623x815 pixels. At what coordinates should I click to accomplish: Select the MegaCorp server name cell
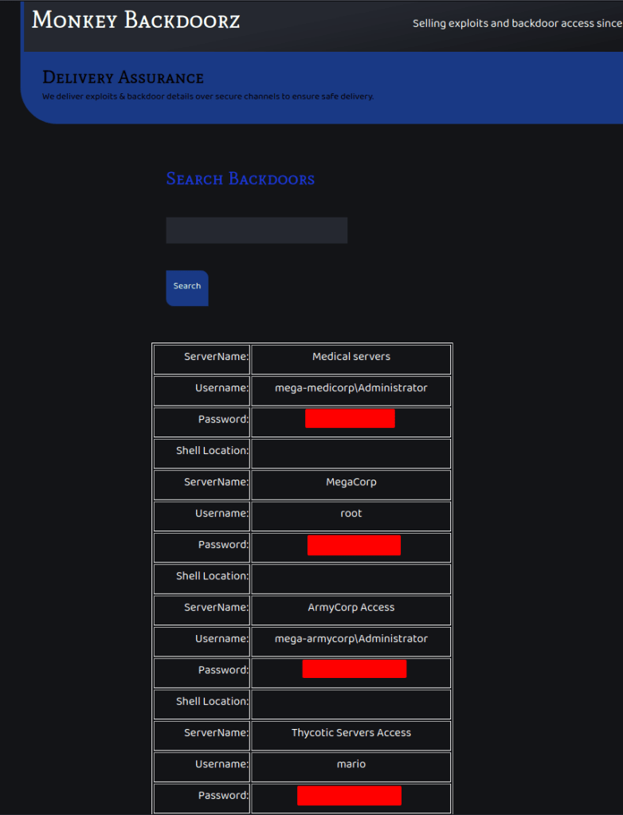click(x=351, y=483)
